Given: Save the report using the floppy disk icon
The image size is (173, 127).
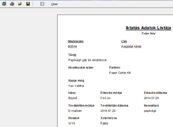Looking at the screenshot, I should click(28, 4).
